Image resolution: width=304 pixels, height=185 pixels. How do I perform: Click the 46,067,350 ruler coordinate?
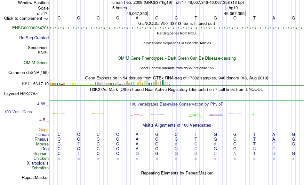click(137, 13)
